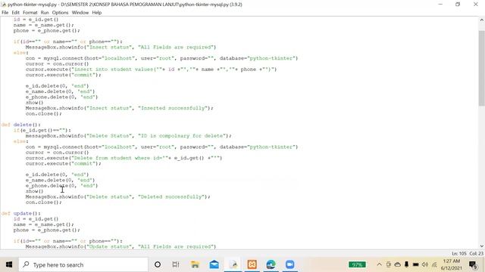Click the 'if(e_id.get()==""):' line
The height and width of the screenshot is (272, 485).
coord(42,130)
